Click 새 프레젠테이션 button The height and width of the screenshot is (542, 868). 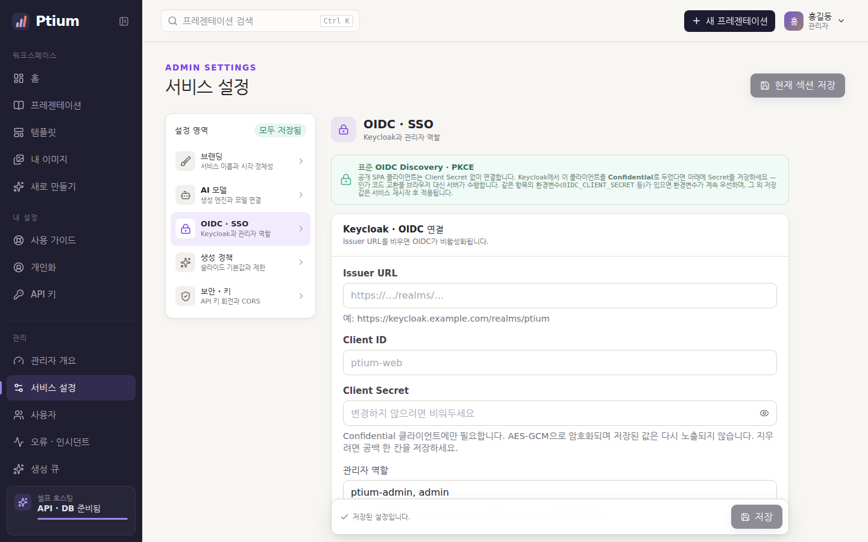[x=729, y=21]
